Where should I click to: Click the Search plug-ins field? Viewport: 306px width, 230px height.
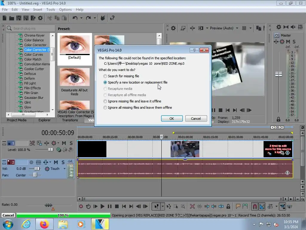[x=30, y=28]
